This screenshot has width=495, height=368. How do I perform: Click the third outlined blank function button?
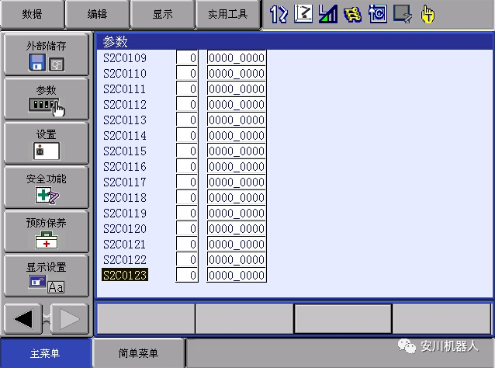[x=343, y=319]
